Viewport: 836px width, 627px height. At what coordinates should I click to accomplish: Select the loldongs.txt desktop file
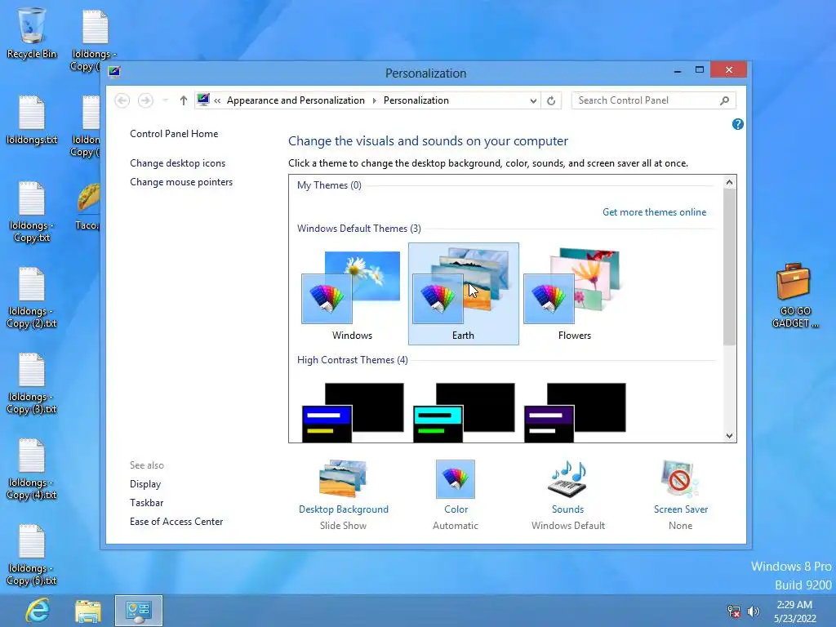(32, 120)
